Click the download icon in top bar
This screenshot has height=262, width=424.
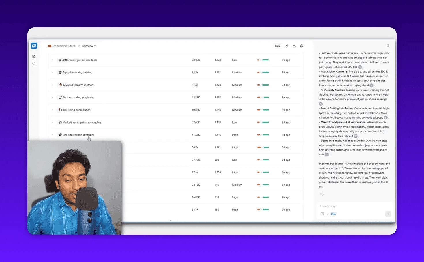coord(294,46)
